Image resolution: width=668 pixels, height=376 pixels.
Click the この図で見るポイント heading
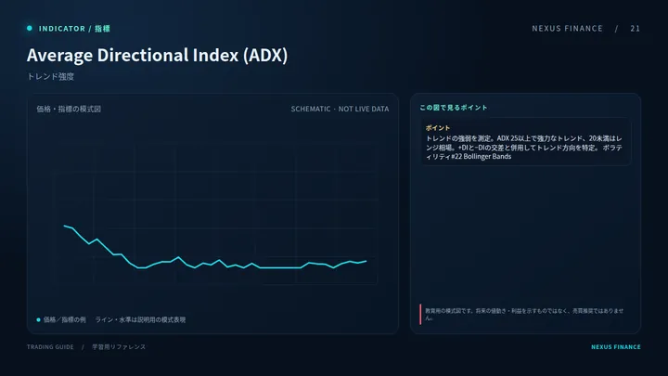pyautogui.click(x=454, y=108)
